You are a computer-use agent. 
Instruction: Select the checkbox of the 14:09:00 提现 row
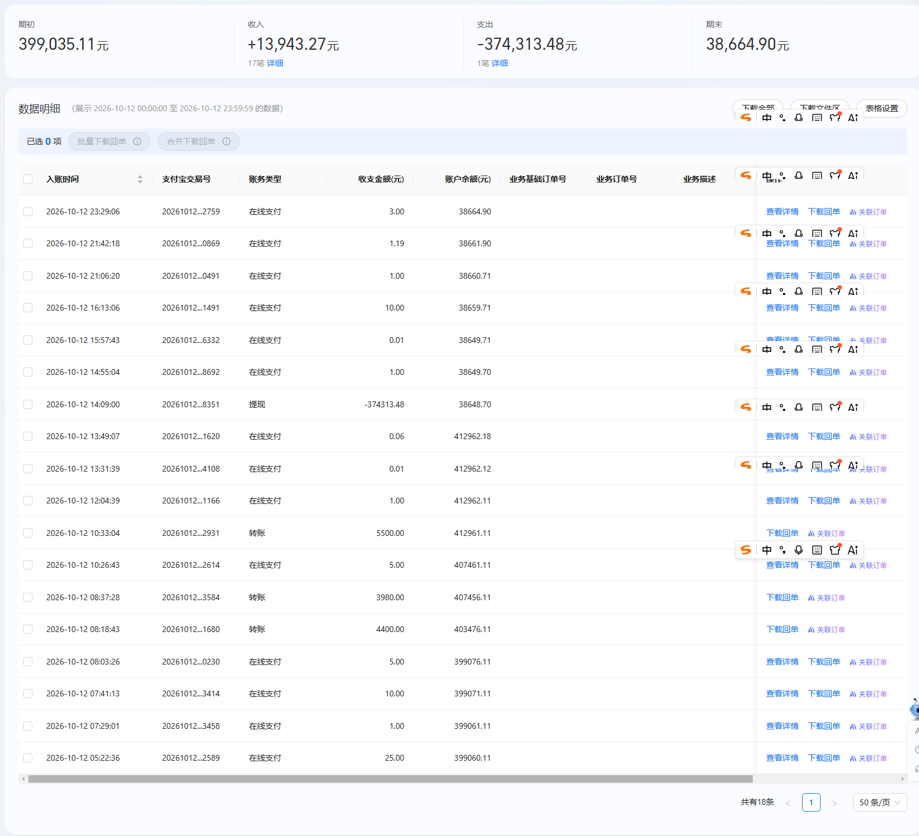coord(28,404)
